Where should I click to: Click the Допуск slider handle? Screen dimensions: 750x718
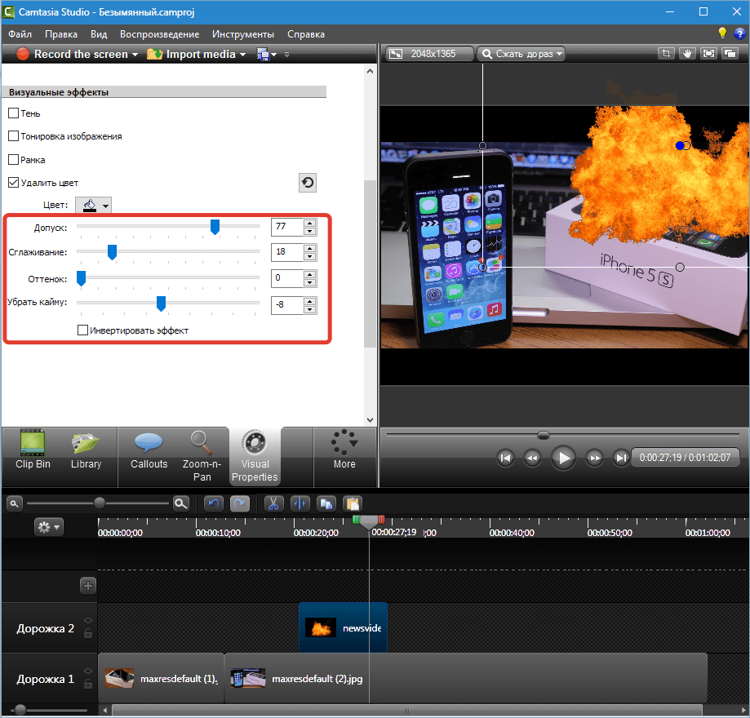click(215, 227)
